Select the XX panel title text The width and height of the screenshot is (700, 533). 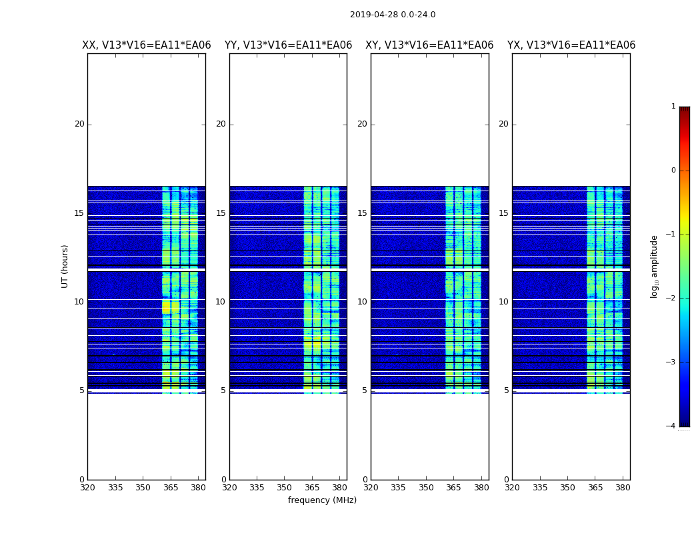point(146,45)
